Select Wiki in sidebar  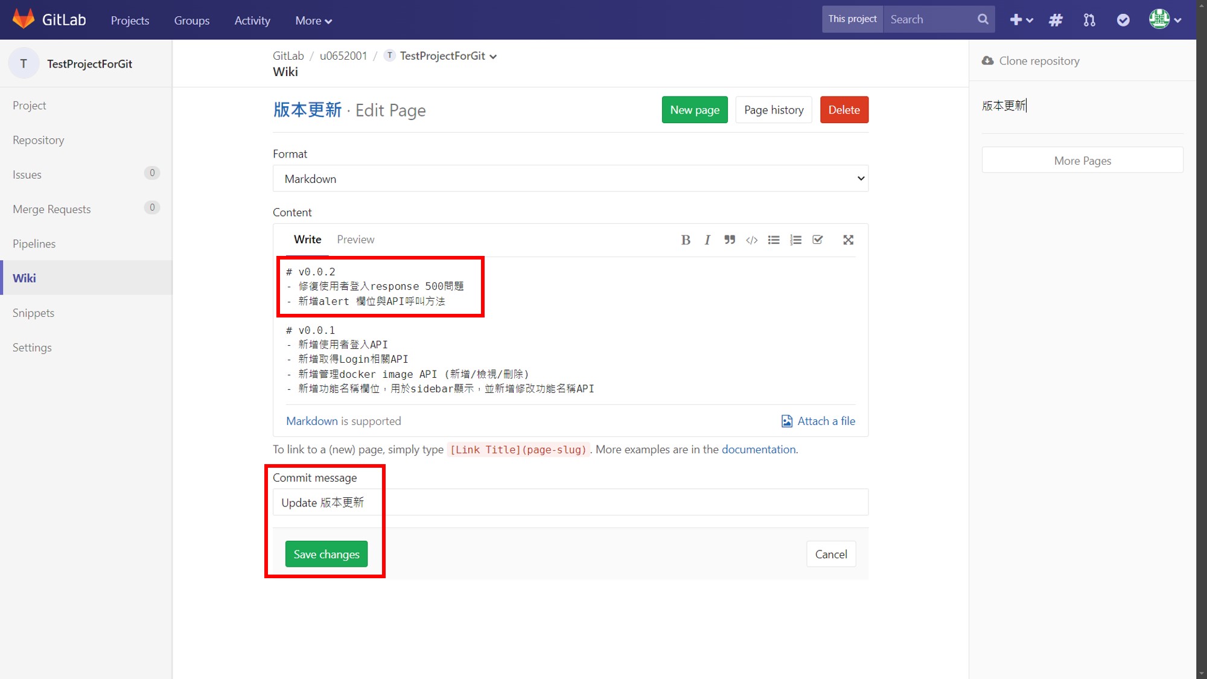pyautogui.click(x=86, y=278)
